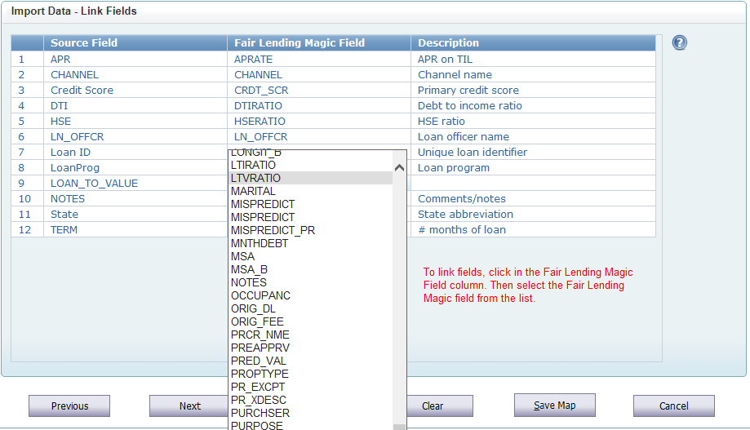The image size is (750, 430).
Task: Pick PR_EXCPT in the dropdown list
Action: 311,387
